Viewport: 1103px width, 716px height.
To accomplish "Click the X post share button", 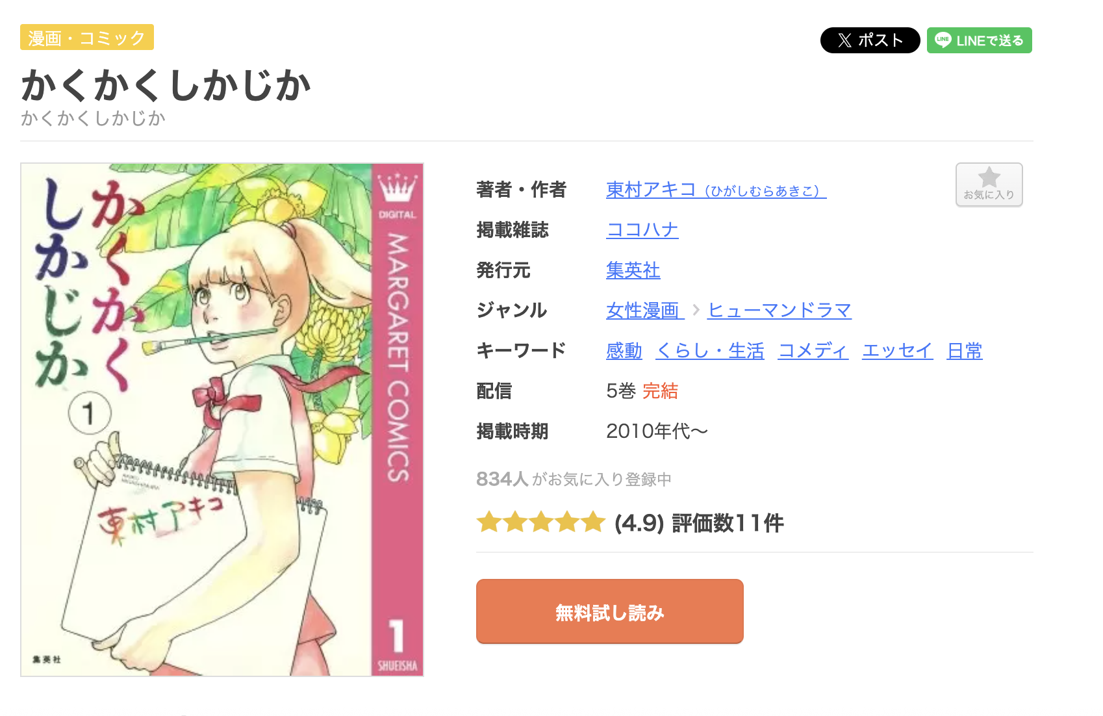I will pyautogui.click(x=870, y=40).
